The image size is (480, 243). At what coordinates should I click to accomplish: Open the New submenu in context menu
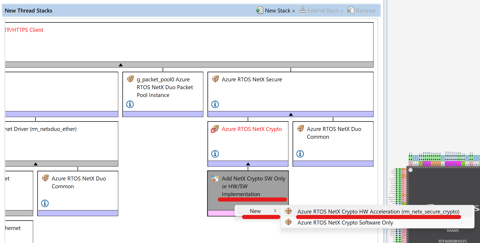[258, 211]
